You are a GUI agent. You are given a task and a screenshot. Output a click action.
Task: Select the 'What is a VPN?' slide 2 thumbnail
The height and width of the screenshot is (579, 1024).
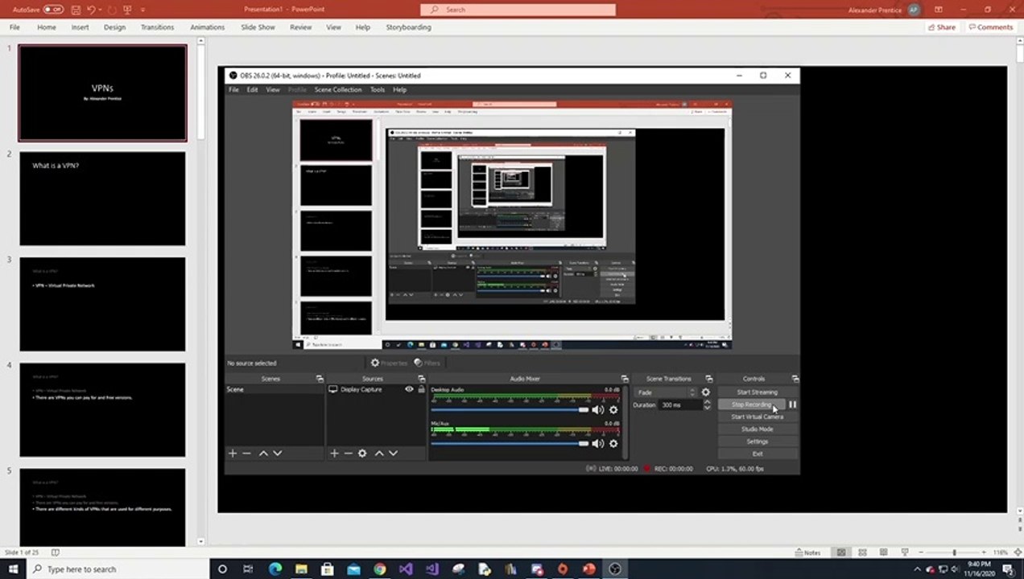tap(102, 199)
